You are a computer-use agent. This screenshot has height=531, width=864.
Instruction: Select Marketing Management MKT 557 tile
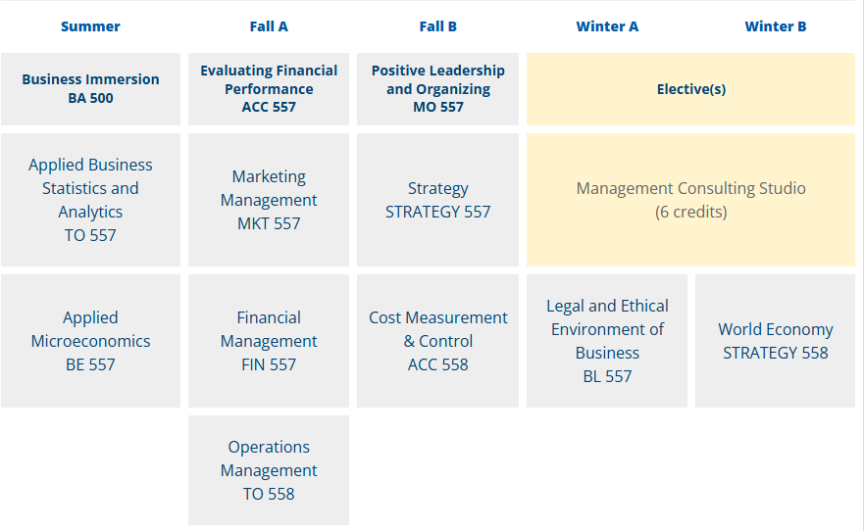(269, 200)
